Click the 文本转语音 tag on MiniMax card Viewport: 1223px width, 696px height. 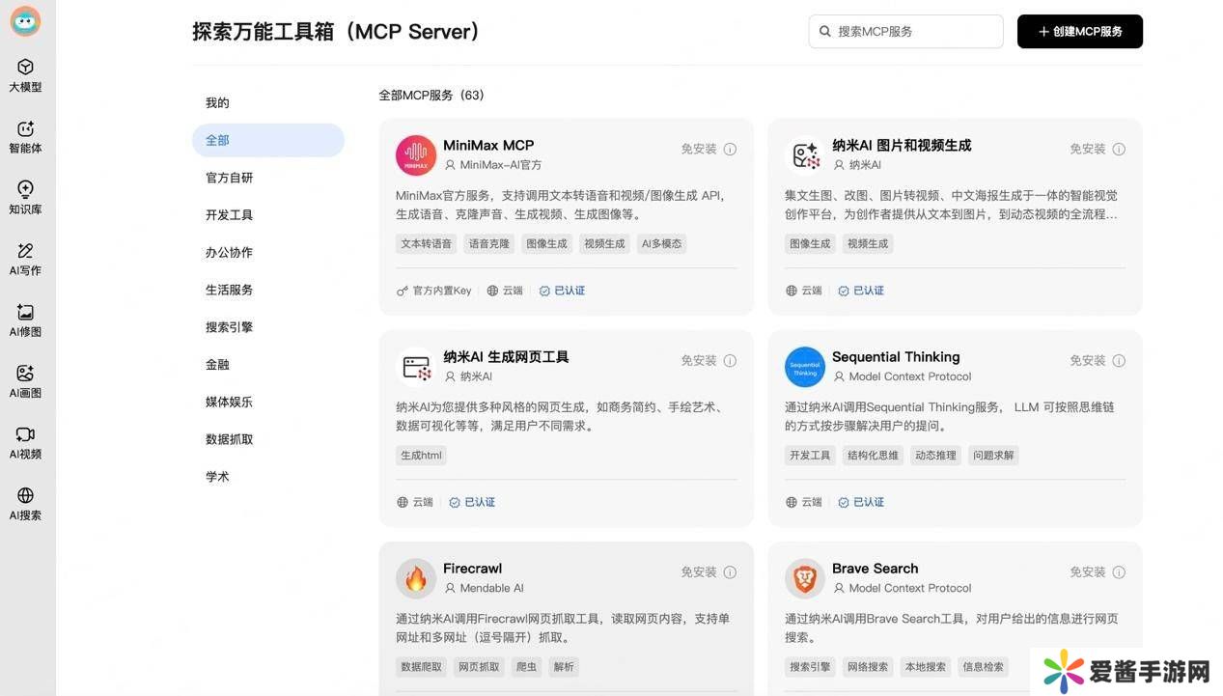pos(426,243)
